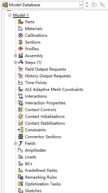Click the tree hierarchy icon at top right
Viewport: 108px width, 193px height.
click(102, 5)
